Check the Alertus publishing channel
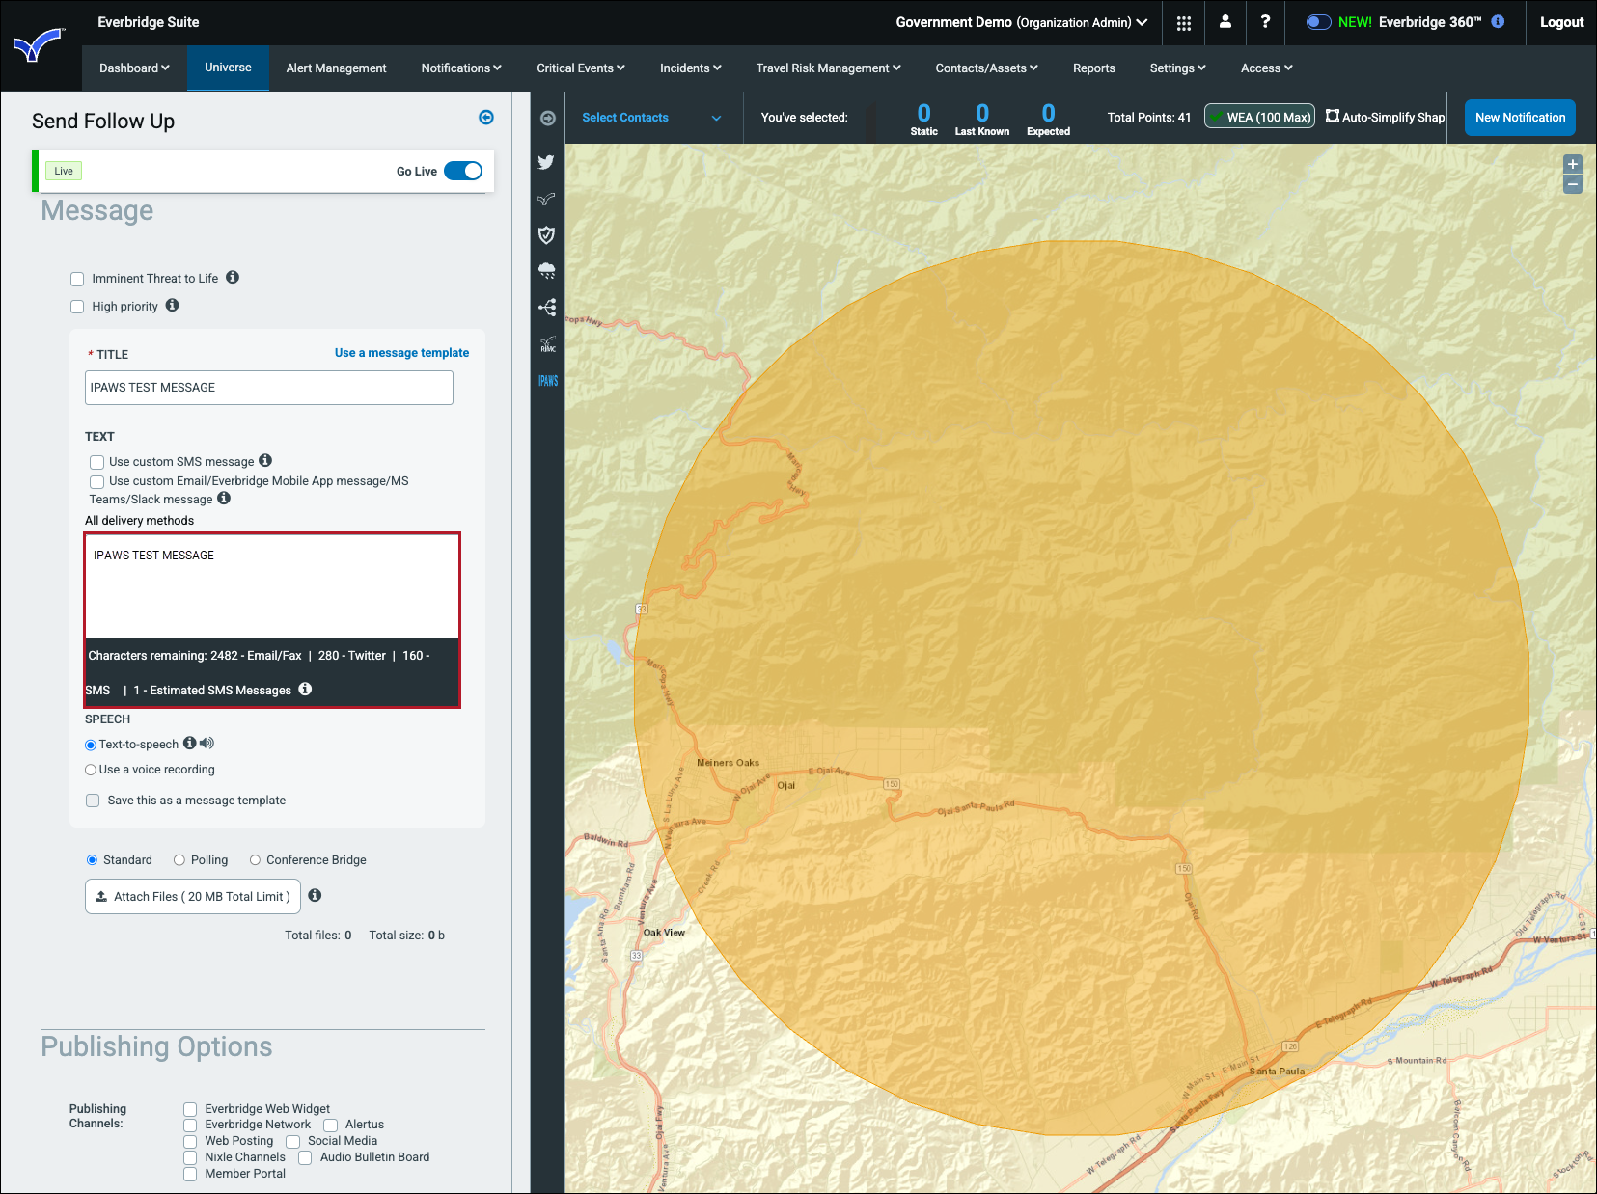Viewport: 1597px width, 1194px height. pos(330,1126)
